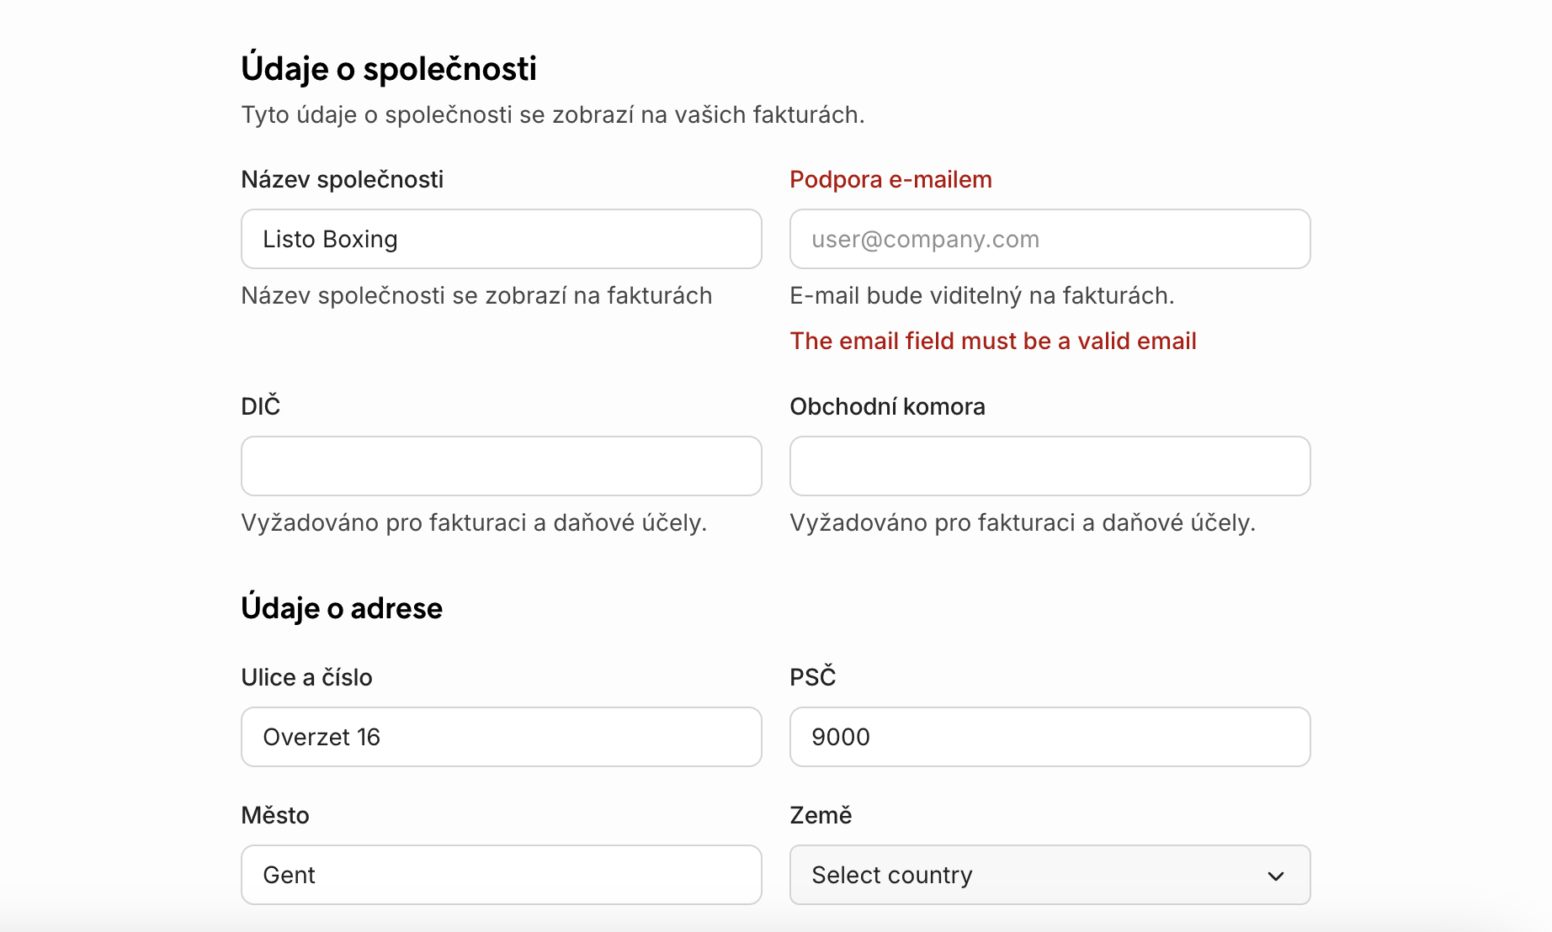Click the DIČ label text
The height and width of the screenshot is (932, 1552).
(260, 406)
